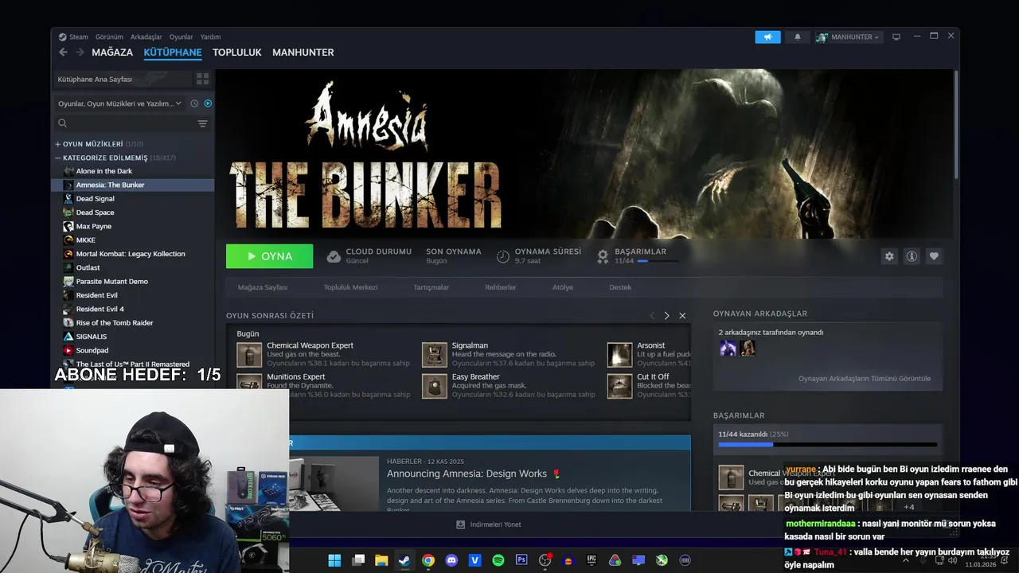Screen dimensions: 1019x573
Task: Show game info via the info icon
Action: click(912, 256)
